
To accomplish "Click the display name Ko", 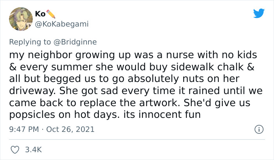I will (x=40, y=14).
